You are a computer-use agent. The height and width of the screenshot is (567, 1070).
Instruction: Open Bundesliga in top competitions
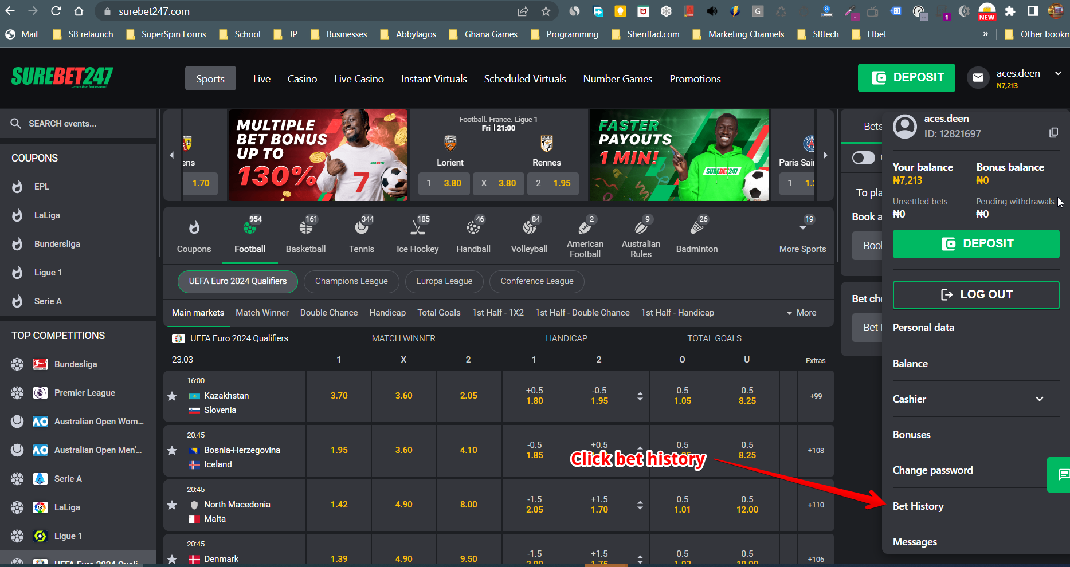click(76, 364)
